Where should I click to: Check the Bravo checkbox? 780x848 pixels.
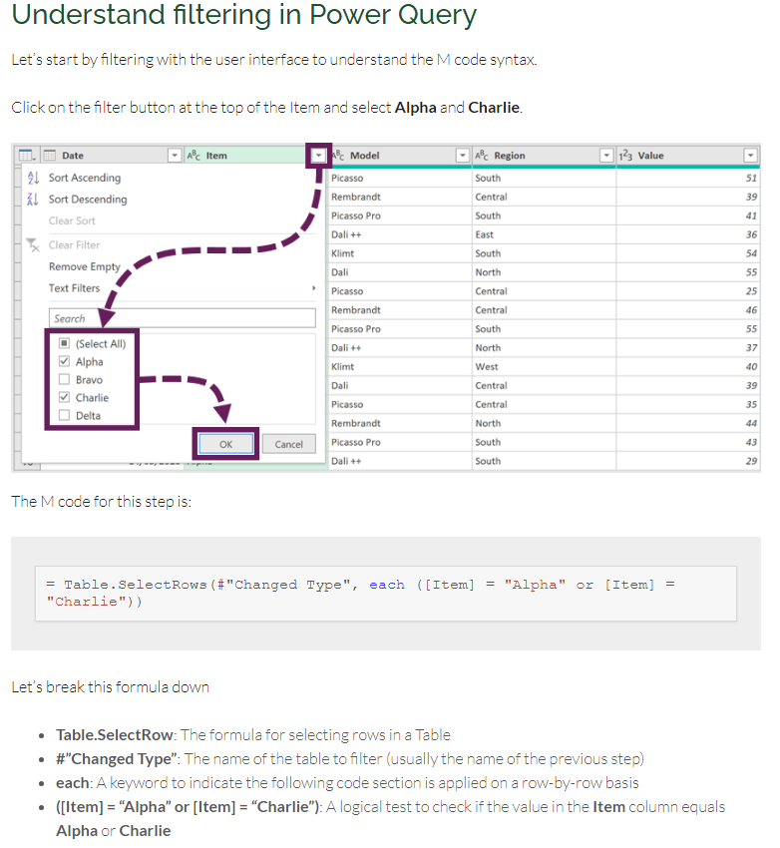pyautogui.click(x=64, y=379)
